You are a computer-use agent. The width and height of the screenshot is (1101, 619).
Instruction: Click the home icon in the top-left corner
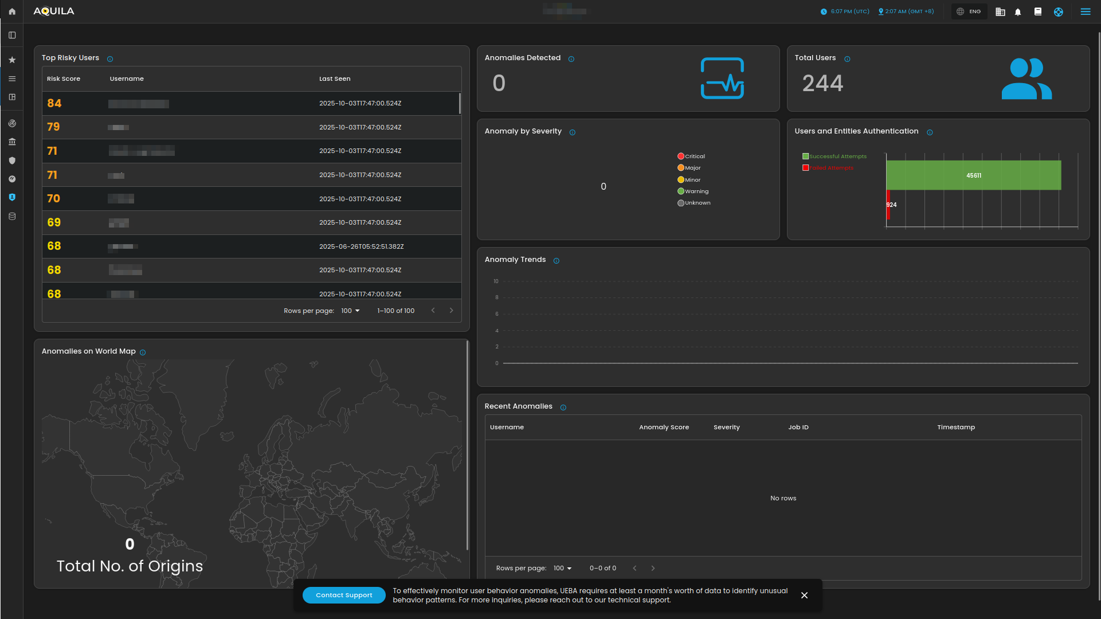12,11
